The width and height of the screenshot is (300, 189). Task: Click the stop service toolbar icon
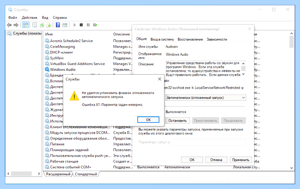click(81, 25)
